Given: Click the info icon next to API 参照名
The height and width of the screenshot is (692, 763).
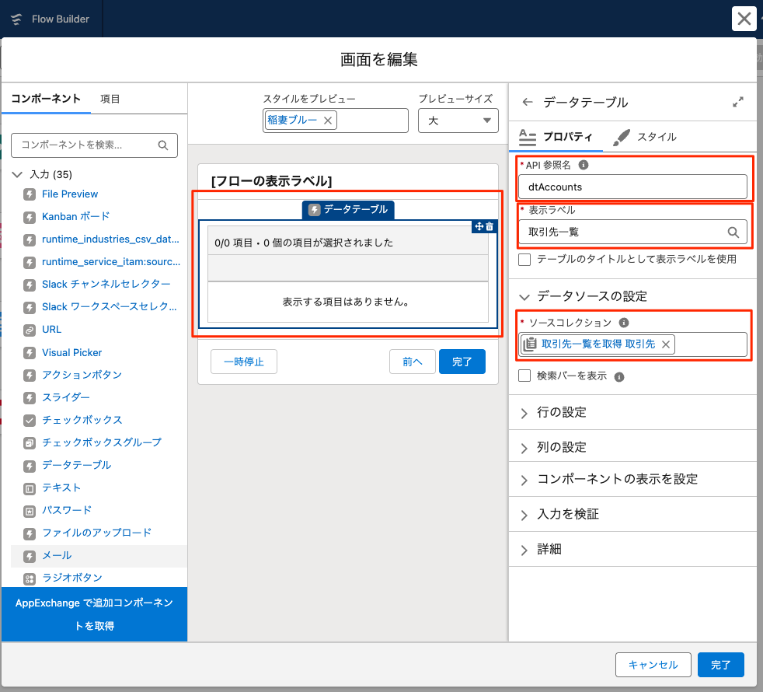Looking at the screenshot, I should point(584,165).
